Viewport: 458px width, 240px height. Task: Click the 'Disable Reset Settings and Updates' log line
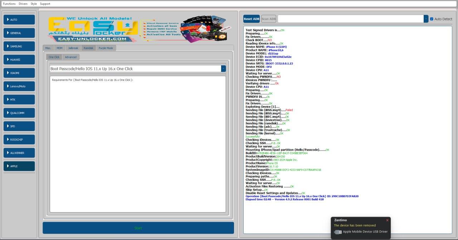click(x=275, y=193)
